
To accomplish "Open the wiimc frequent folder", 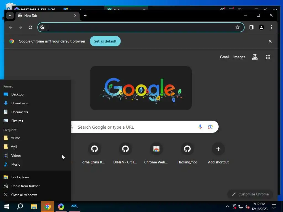I will click(35, 138).
